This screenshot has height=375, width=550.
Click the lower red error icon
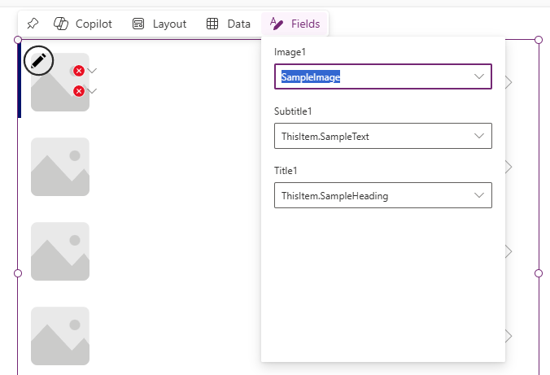[x=79, y=91]
